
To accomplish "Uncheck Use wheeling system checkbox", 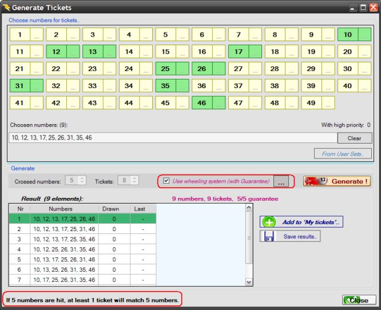I will (x=166, y=181).
